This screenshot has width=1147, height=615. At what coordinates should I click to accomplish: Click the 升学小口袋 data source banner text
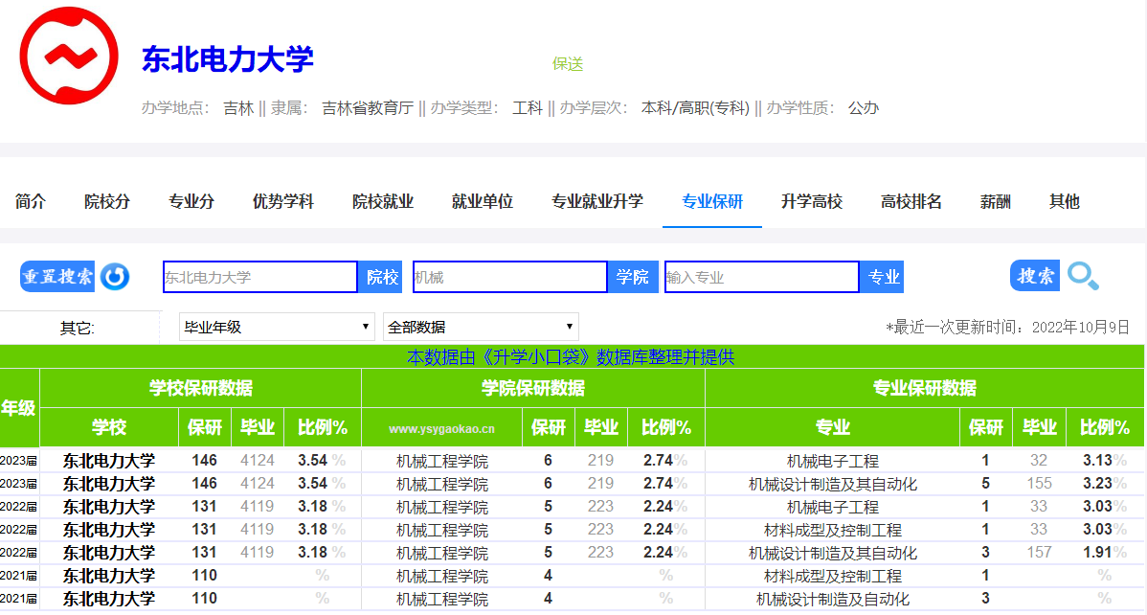pos(571,357)
